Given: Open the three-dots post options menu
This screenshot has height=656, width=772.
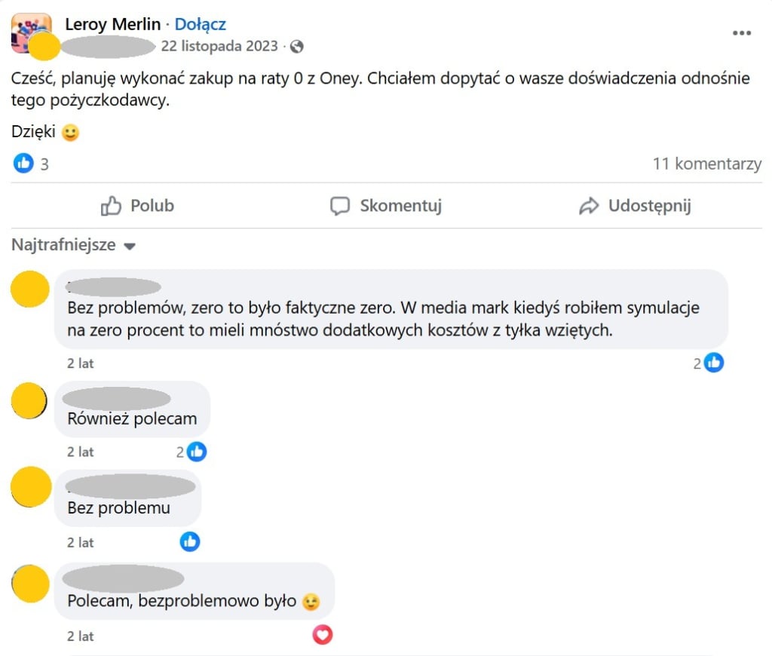Looking at the screenshot, I should pyautogui.click(x=742, y=32).
